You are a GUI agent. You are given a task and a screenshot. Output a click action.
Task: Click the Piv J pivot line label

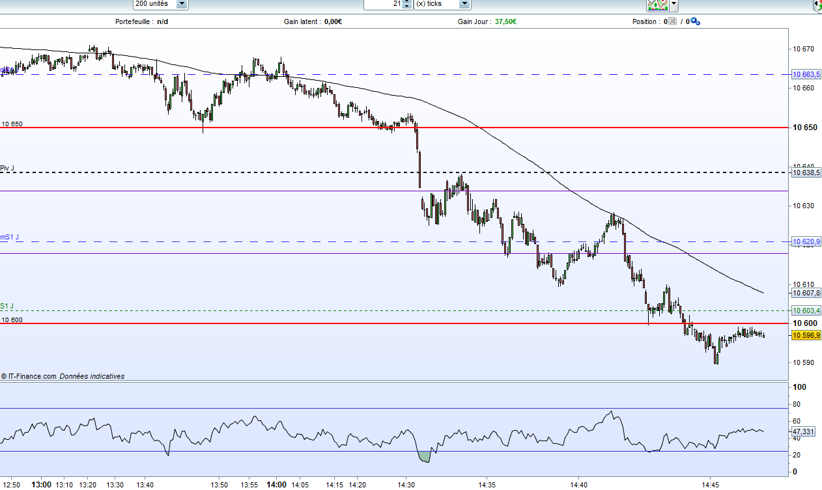tap(7, 168)
